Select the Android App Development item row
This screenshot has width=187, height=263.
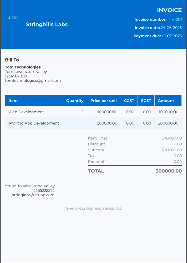point(34,123)
